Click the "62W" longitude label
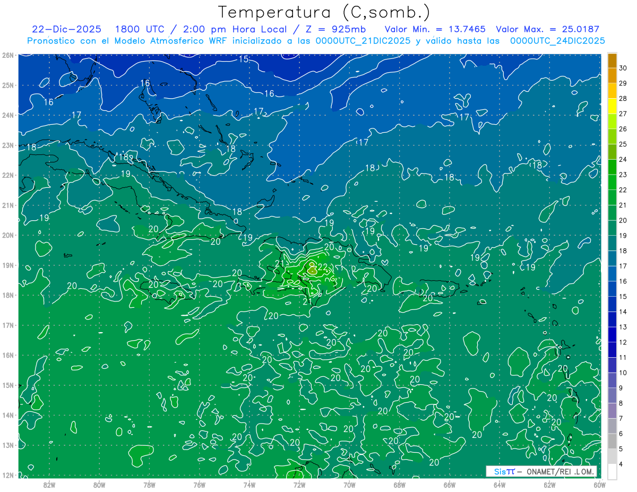Image resolution: width=637 pixels, height=492 pixels. [549, 485]
